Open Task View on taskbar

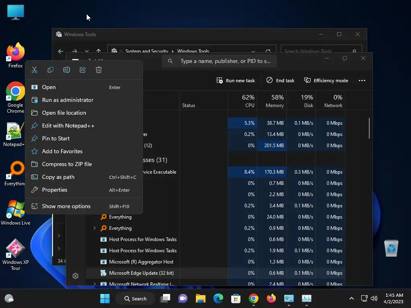165,298
